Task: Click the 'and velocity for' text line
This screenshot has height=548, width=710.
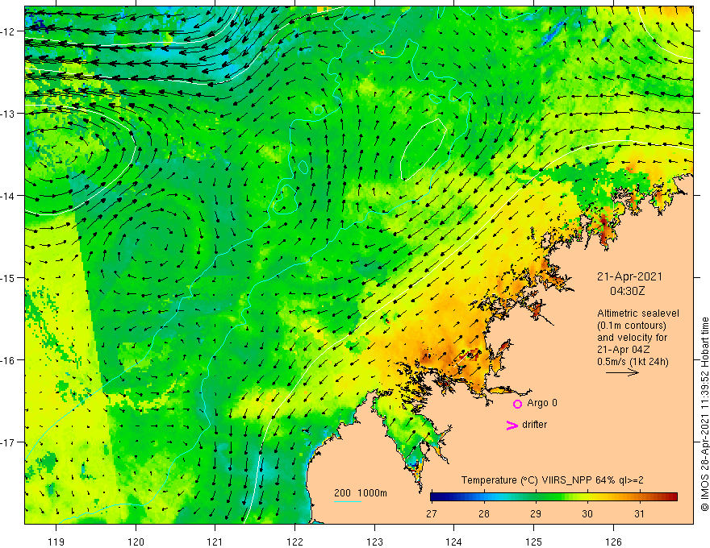Action: (632, 338)
